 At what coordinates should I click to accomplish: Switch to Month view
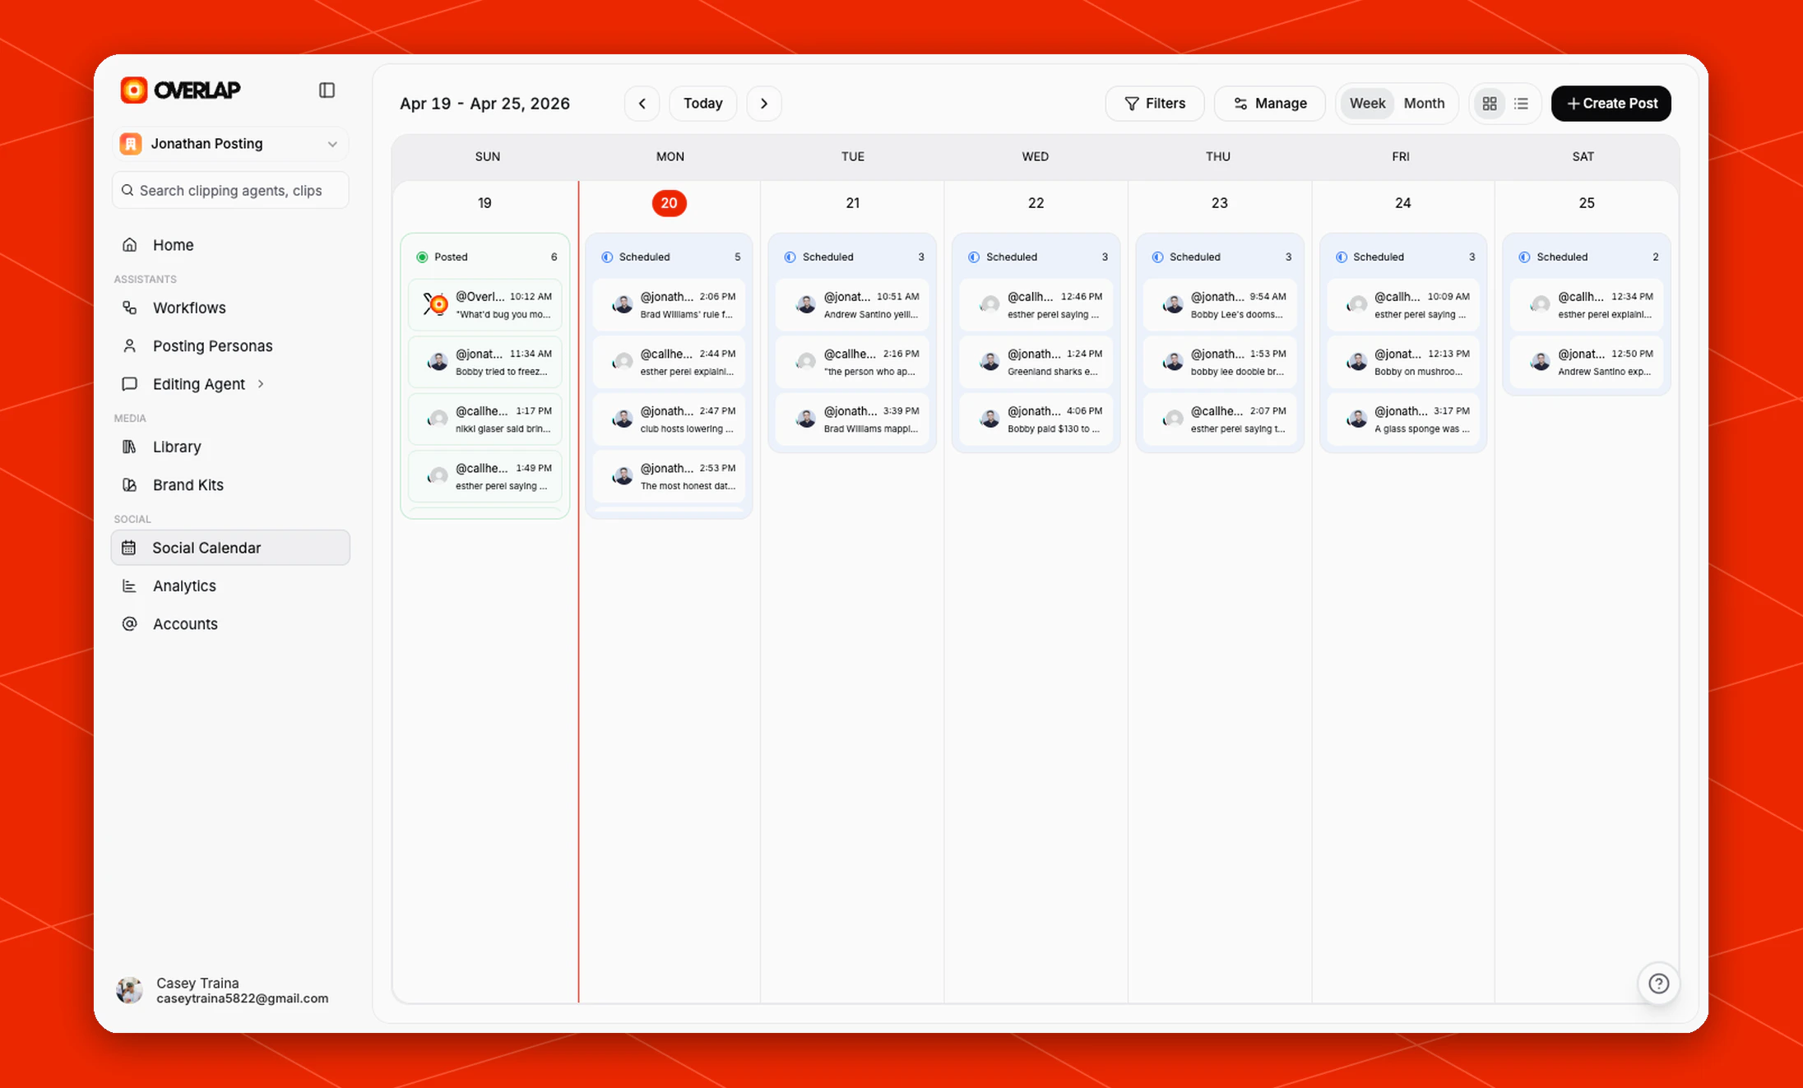click(1424, 104)
